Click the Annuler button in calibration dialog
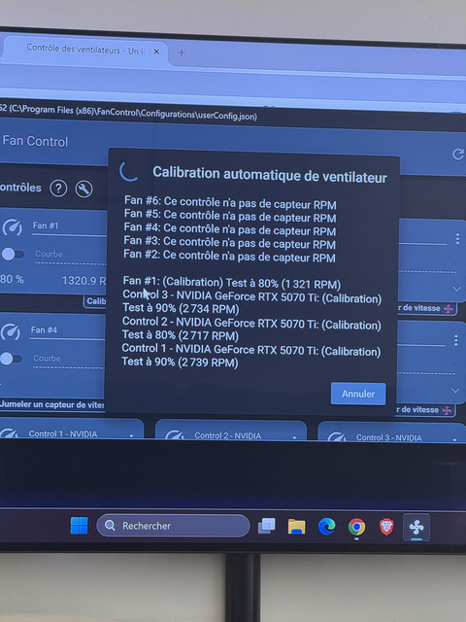Image resolution: width=466 pixels, height=622 pixels. 358,394
